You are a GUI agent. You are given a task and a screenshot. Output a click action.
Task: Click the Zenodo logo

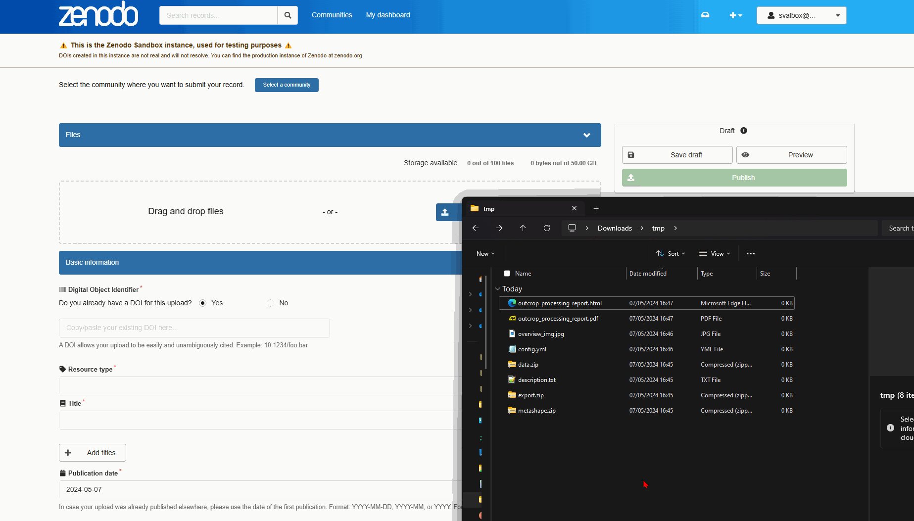(98, 14)
